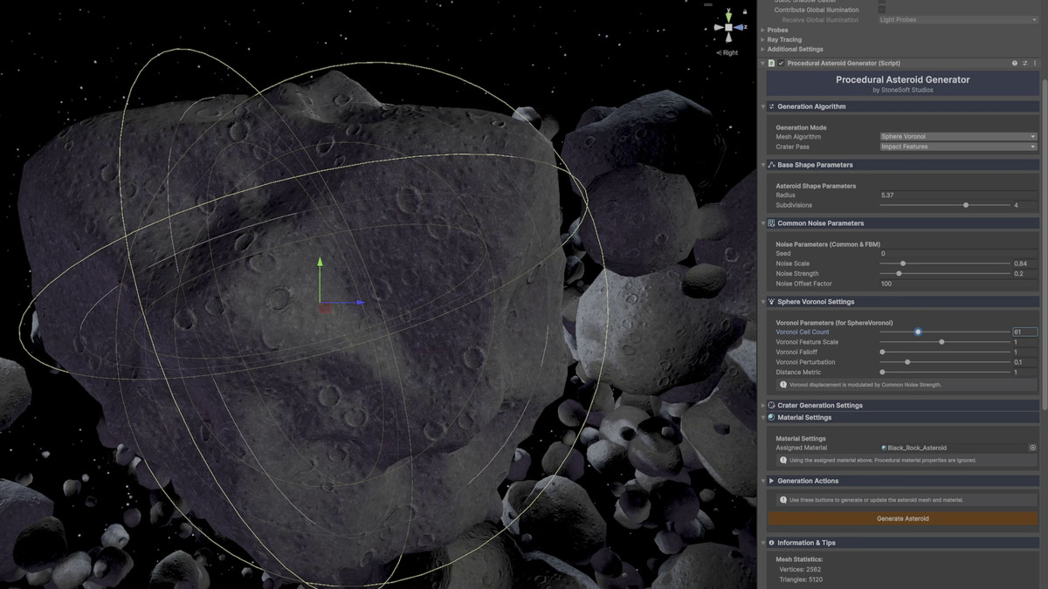Click the blue Z axis cone on the scene gizmo
The image size is (1048, 589).
click(x=741, y=27)
